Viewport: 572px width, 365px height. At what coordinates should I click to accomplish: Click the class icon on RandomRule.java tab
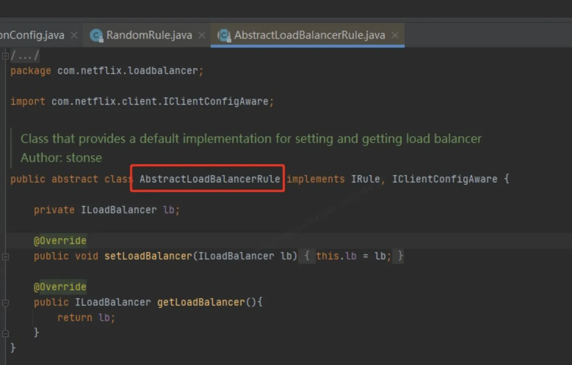(96, 36)
